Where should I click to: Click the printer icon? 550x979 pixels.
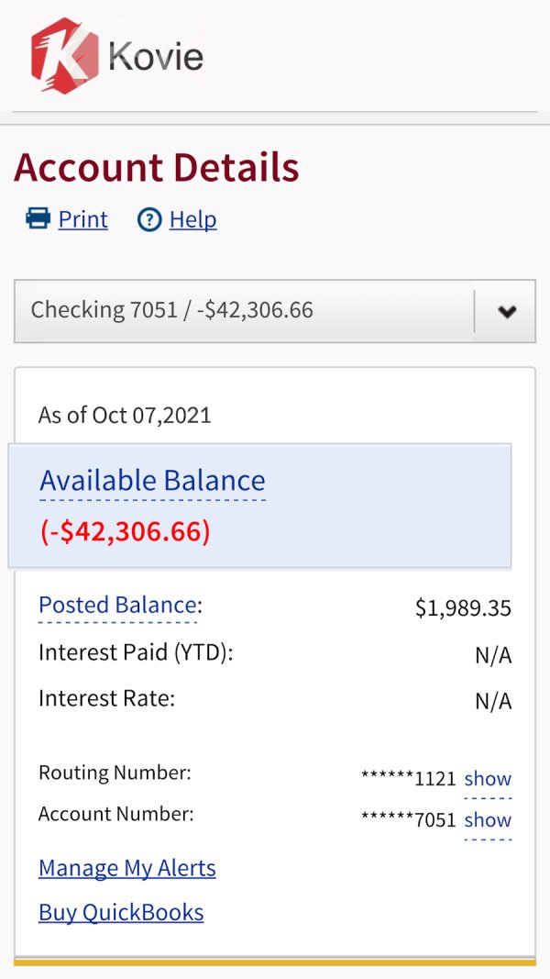click(38, 219)
